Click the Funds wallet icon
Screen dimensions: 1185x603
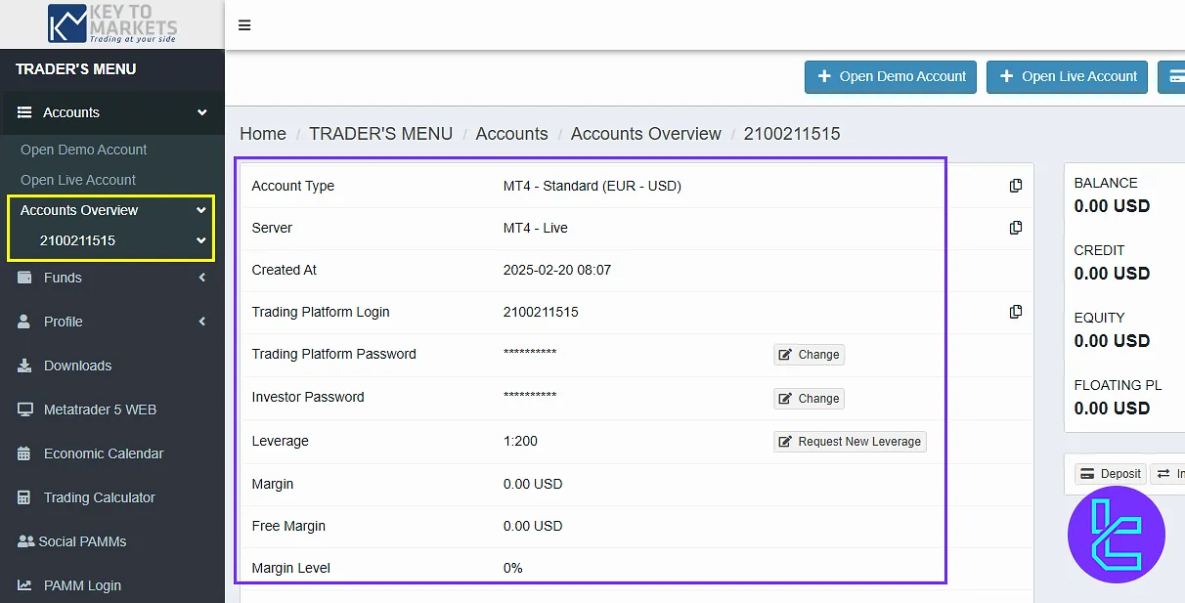pyautogui.click(x=24, y=278)
